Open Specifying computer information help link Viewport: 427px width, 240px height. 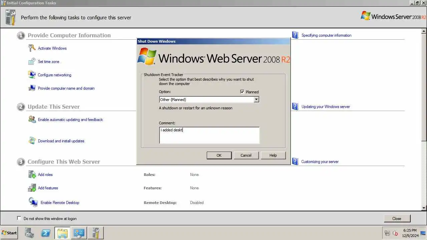[326, 35]
